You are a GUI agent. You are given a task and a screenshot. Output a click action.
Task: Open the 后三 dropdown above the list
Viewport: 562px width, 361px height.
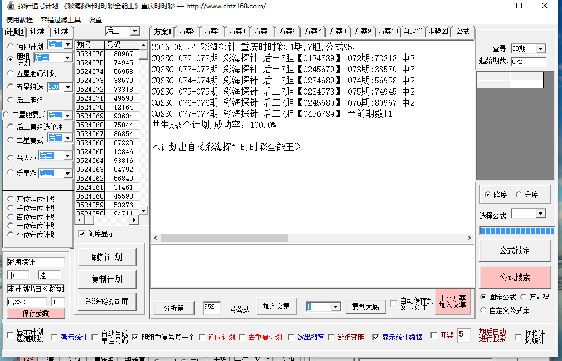click(x=134, y=31)
